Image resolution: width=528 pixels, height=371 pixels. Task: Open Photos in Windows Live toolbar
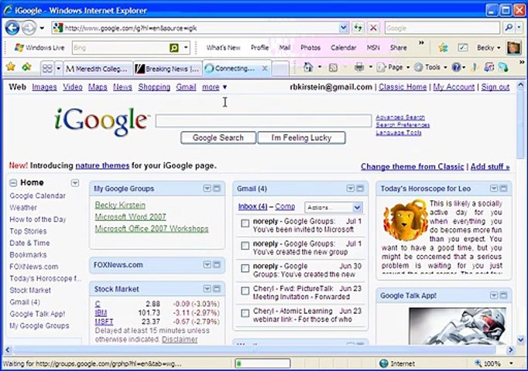click(x=310, y=48)
